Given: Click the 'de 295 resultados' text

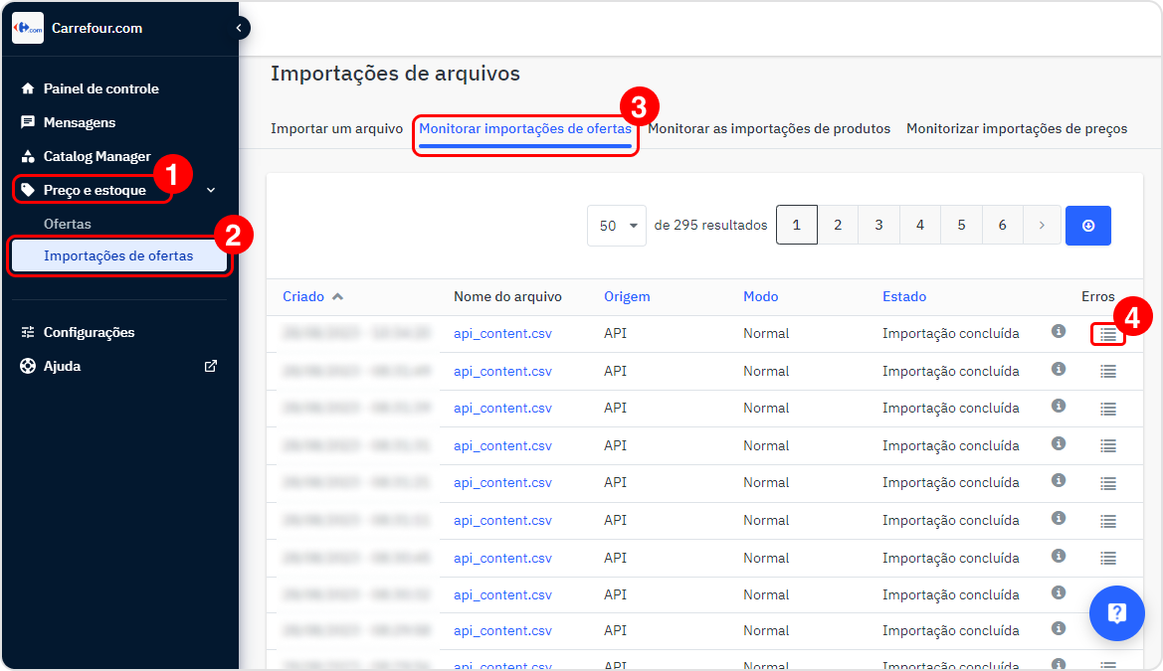Looking at the screenshot, I should 710,225.
